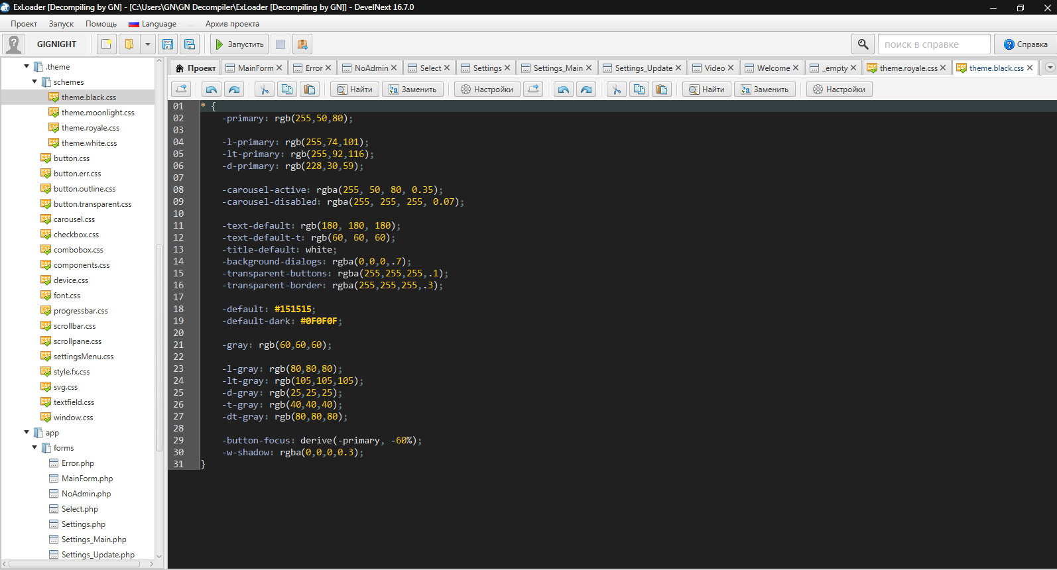This screenshot has width=1057, height=570.
Task: Collapse the .theme folder
Action: tap(27, 66)
